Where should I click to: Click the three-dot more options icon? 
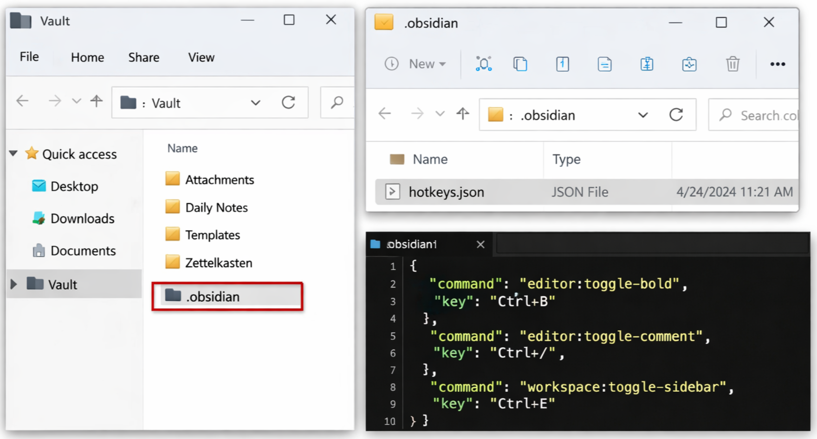click(x=778, y=64)
